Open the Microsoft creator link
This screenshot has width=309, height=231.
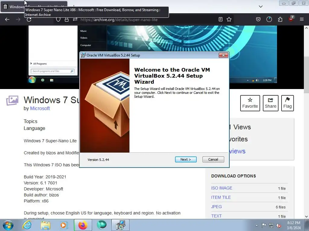[x=40, y=108]
